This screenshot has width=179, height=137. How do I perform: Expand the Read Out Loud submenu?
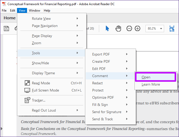pos(51,110)
